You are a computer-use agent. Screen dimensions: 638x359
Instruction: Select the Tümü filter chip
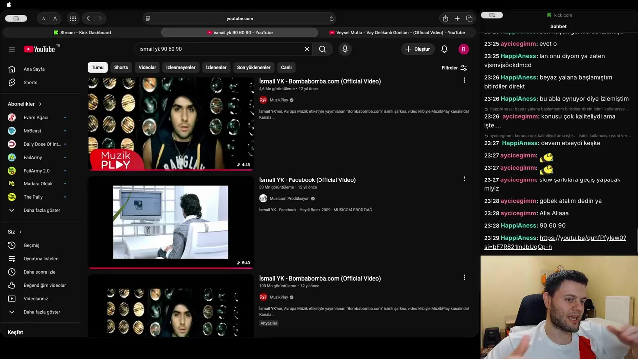coord(98,67)
